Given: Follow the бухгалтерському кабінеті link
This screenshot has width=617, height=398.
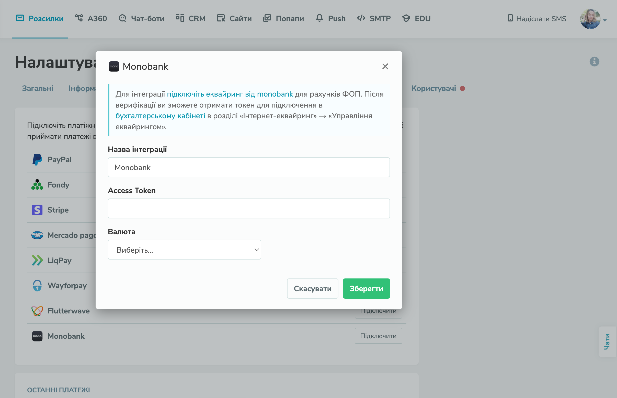Looking at the screenshot, I should (160, 116).
